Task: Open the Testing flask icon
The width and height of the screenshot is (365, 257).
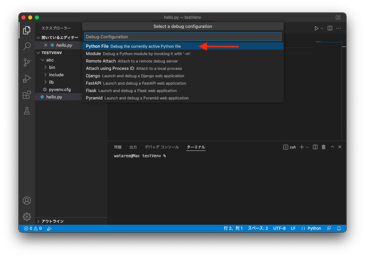Action: pos(27,111)
